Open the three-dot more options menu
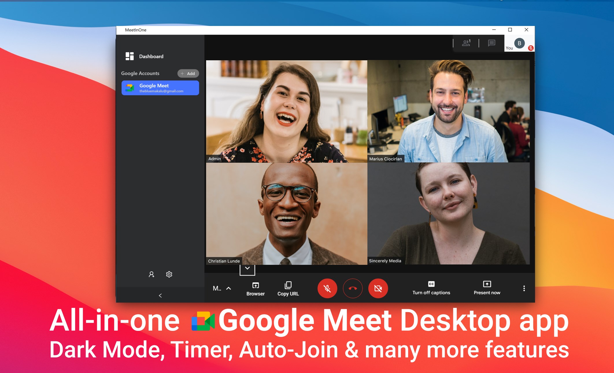The image size is (614, 373). pyautogui.click(x=524, y=288)
